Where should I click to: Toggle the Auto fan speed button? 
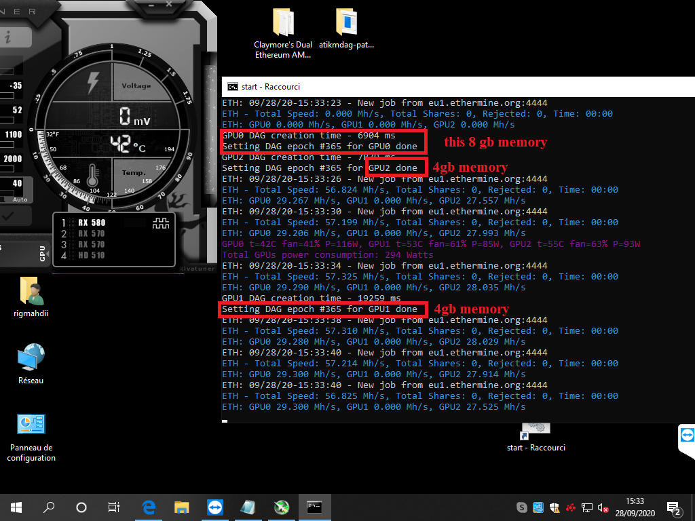[x=20, y=200]
